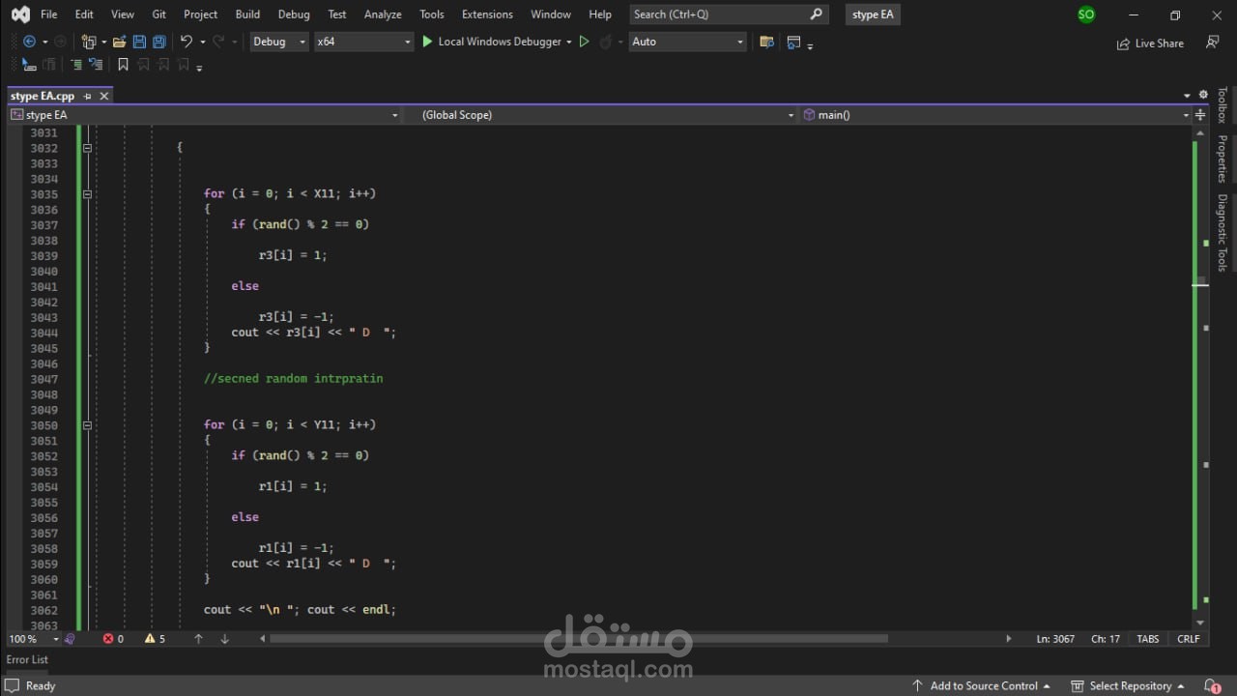The image size is (1237, 696).
Task: Open the Error List panel tab
Action: pyautogui.click(x=27, y=659)
